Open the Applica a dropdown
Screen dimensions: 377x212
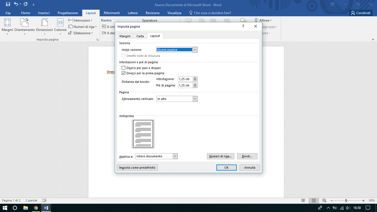point(175,156)
